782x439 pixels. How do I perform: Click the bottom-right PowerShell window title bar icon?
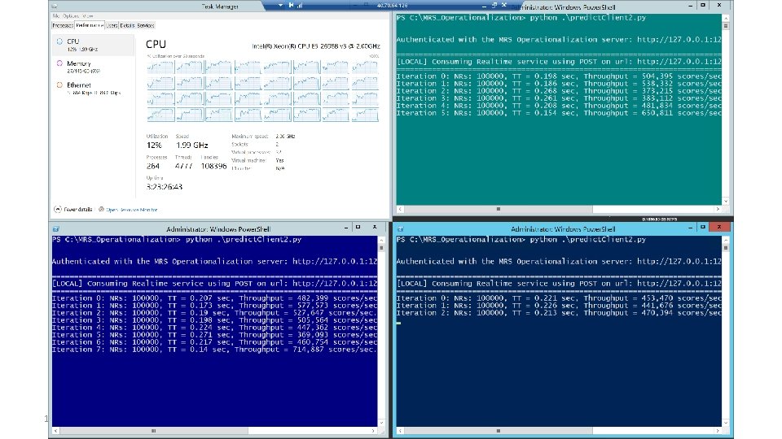[x=400, y=229]
